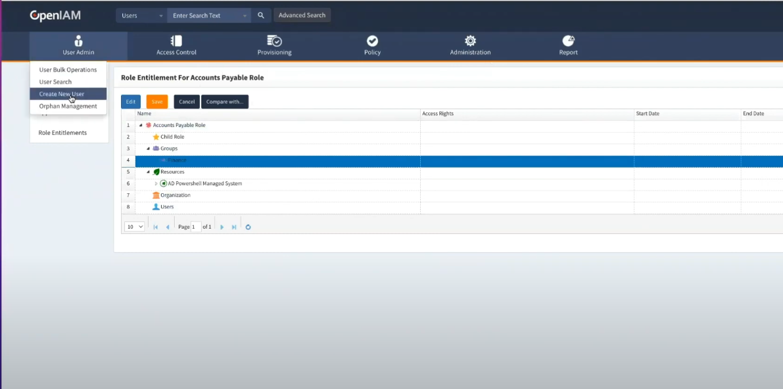Viewport: 783px width, 389px height.
Task: Open the Enter Search Text dropdown arrow
Action: tap(245, 16)
